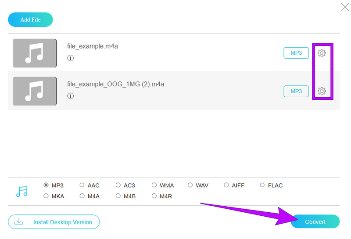The width and height of the screenshot is (351, 239).
Task: Choose the FLAC output format
Action: click(x=262, y=185)
